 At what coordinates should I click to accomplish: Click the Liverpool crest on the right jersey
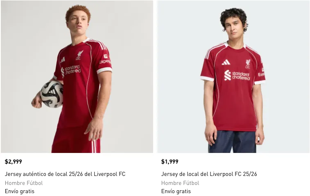[248, 64]
